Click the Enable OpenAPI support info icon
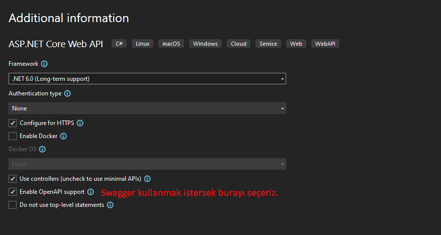This screenshot has height=235, width=441. pos(91,192)
